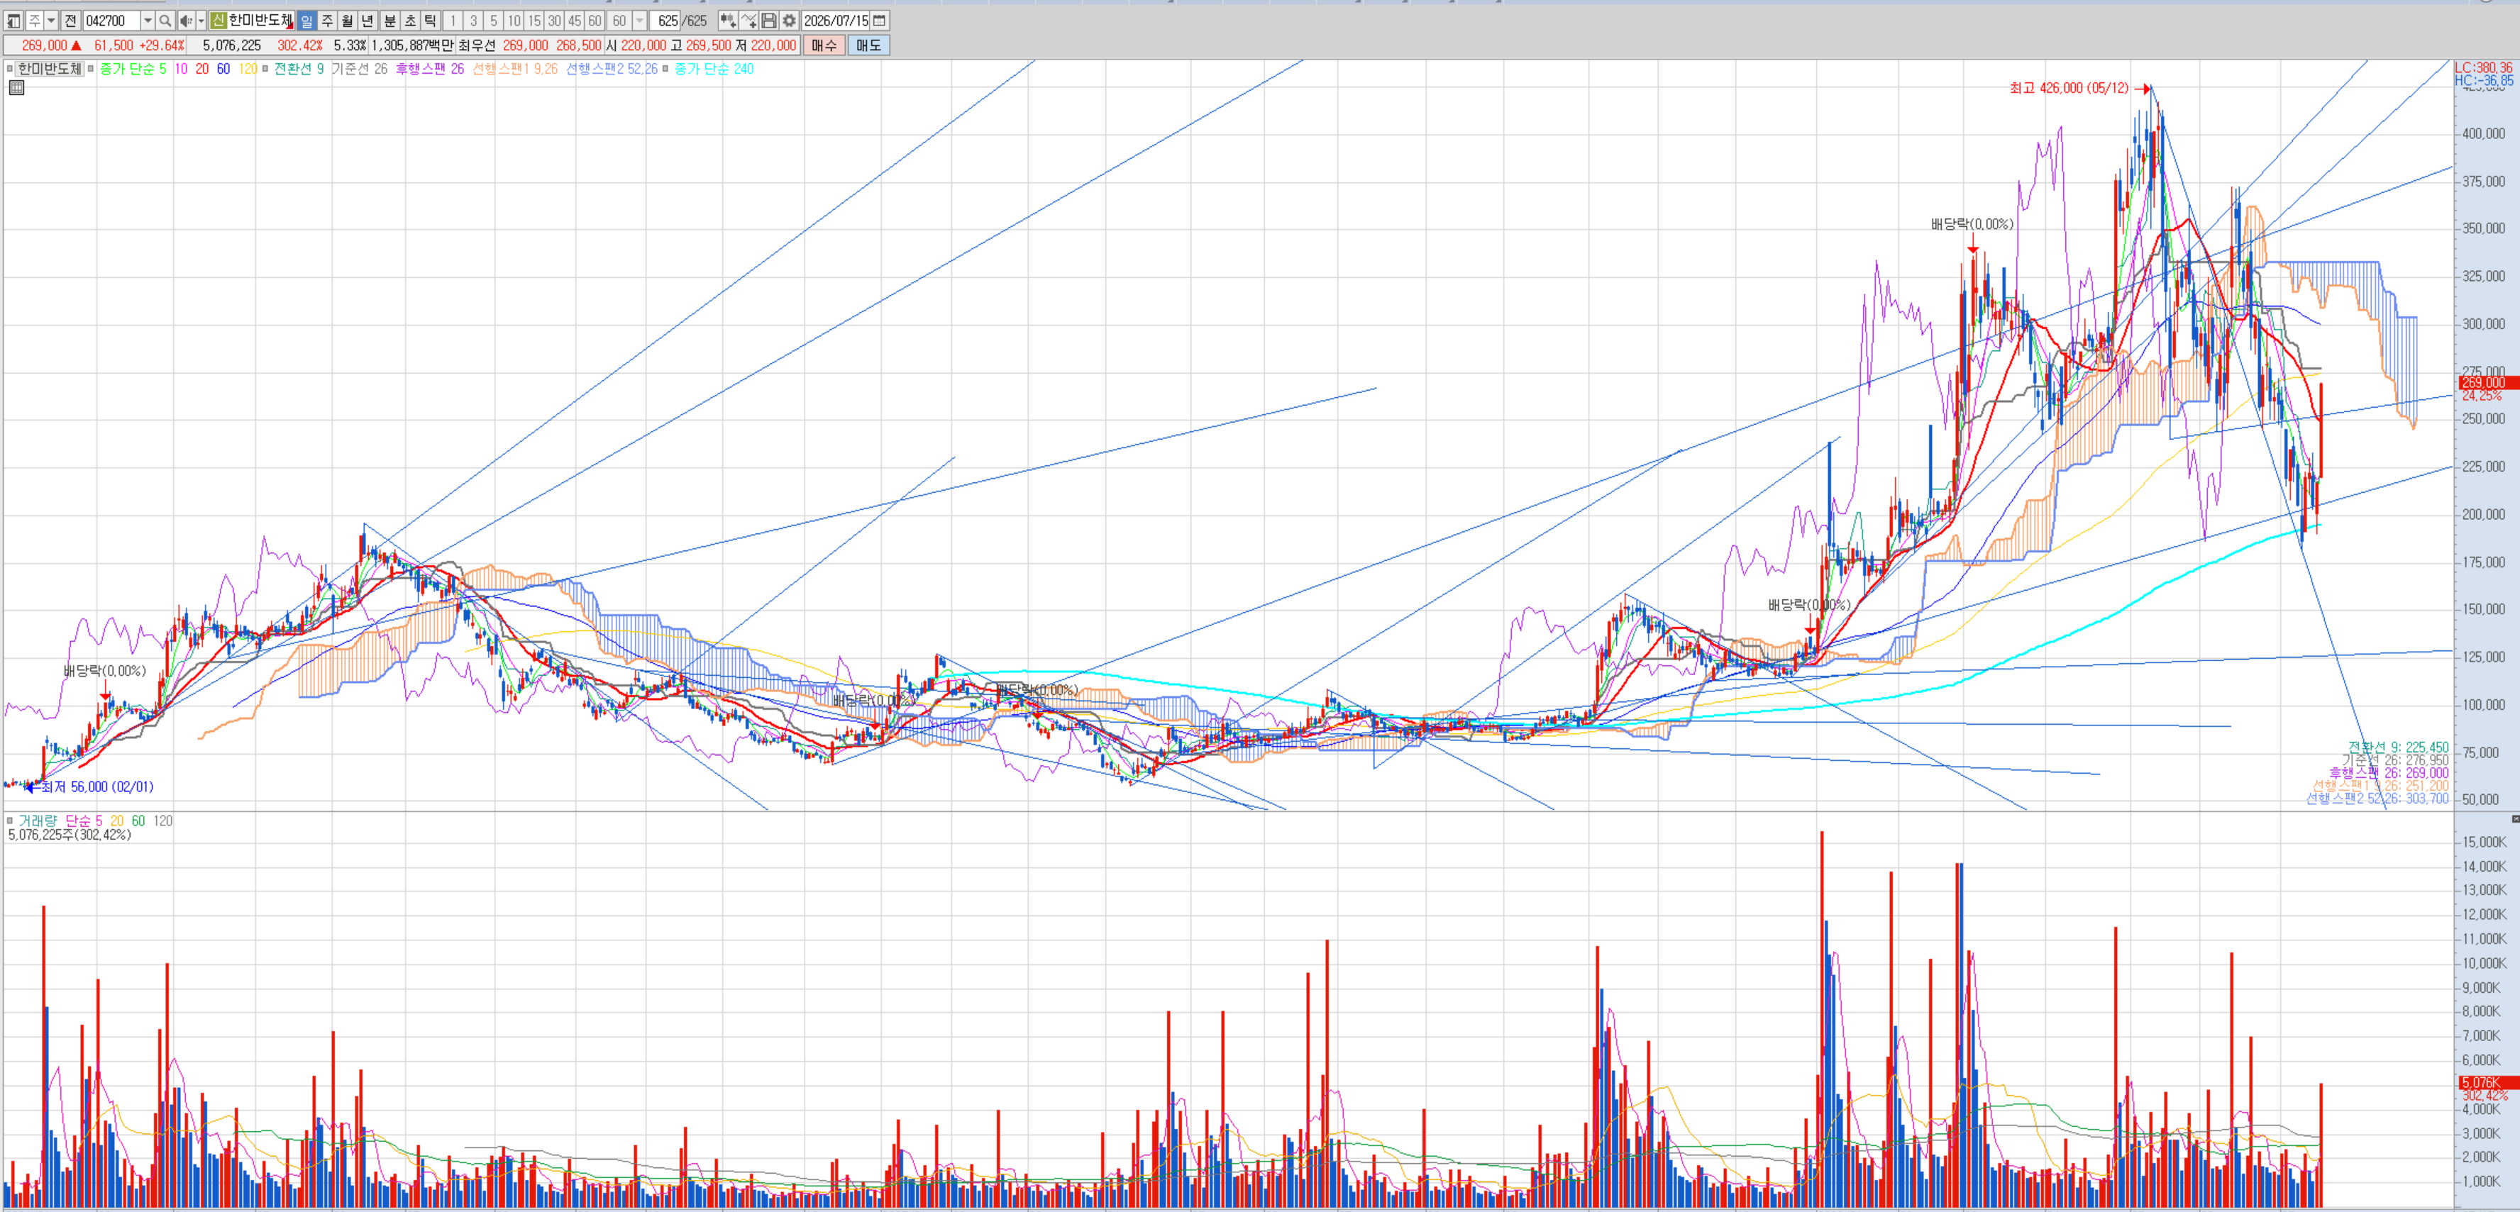Click the 거래량 volume legend label
2520x1212 pixels.
(x=37, y=821)
